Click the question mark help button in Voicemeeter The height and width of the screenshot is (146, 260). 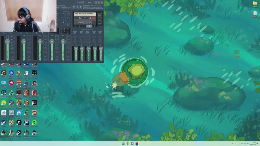click(x=96, y=3)
